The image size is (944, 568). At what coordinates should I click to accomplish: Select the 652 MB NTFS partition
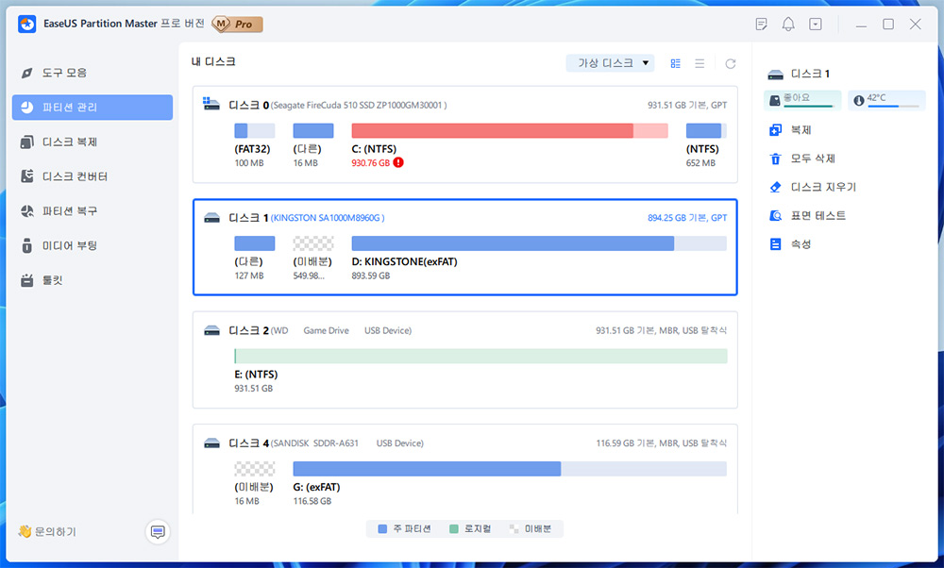[x=706, y=130]
